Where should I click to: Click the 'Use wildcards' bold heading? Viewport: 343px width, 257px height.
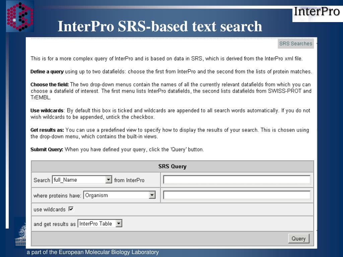47,110
